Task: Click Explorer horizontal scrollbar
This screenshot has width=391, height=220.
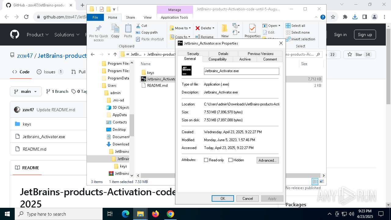Action: click(231, 175)
